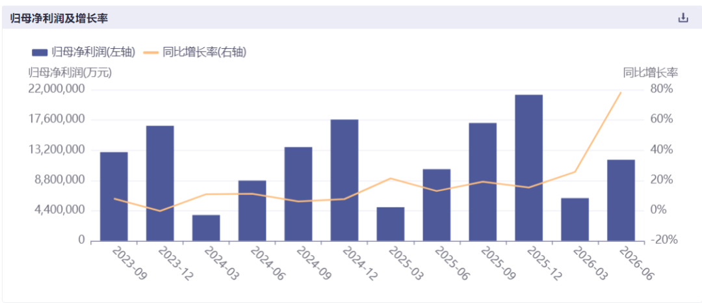Select the 2025-09 net profit bar
Image resolution: width=702 pixels, height=303 pixels.
[482, 182]
